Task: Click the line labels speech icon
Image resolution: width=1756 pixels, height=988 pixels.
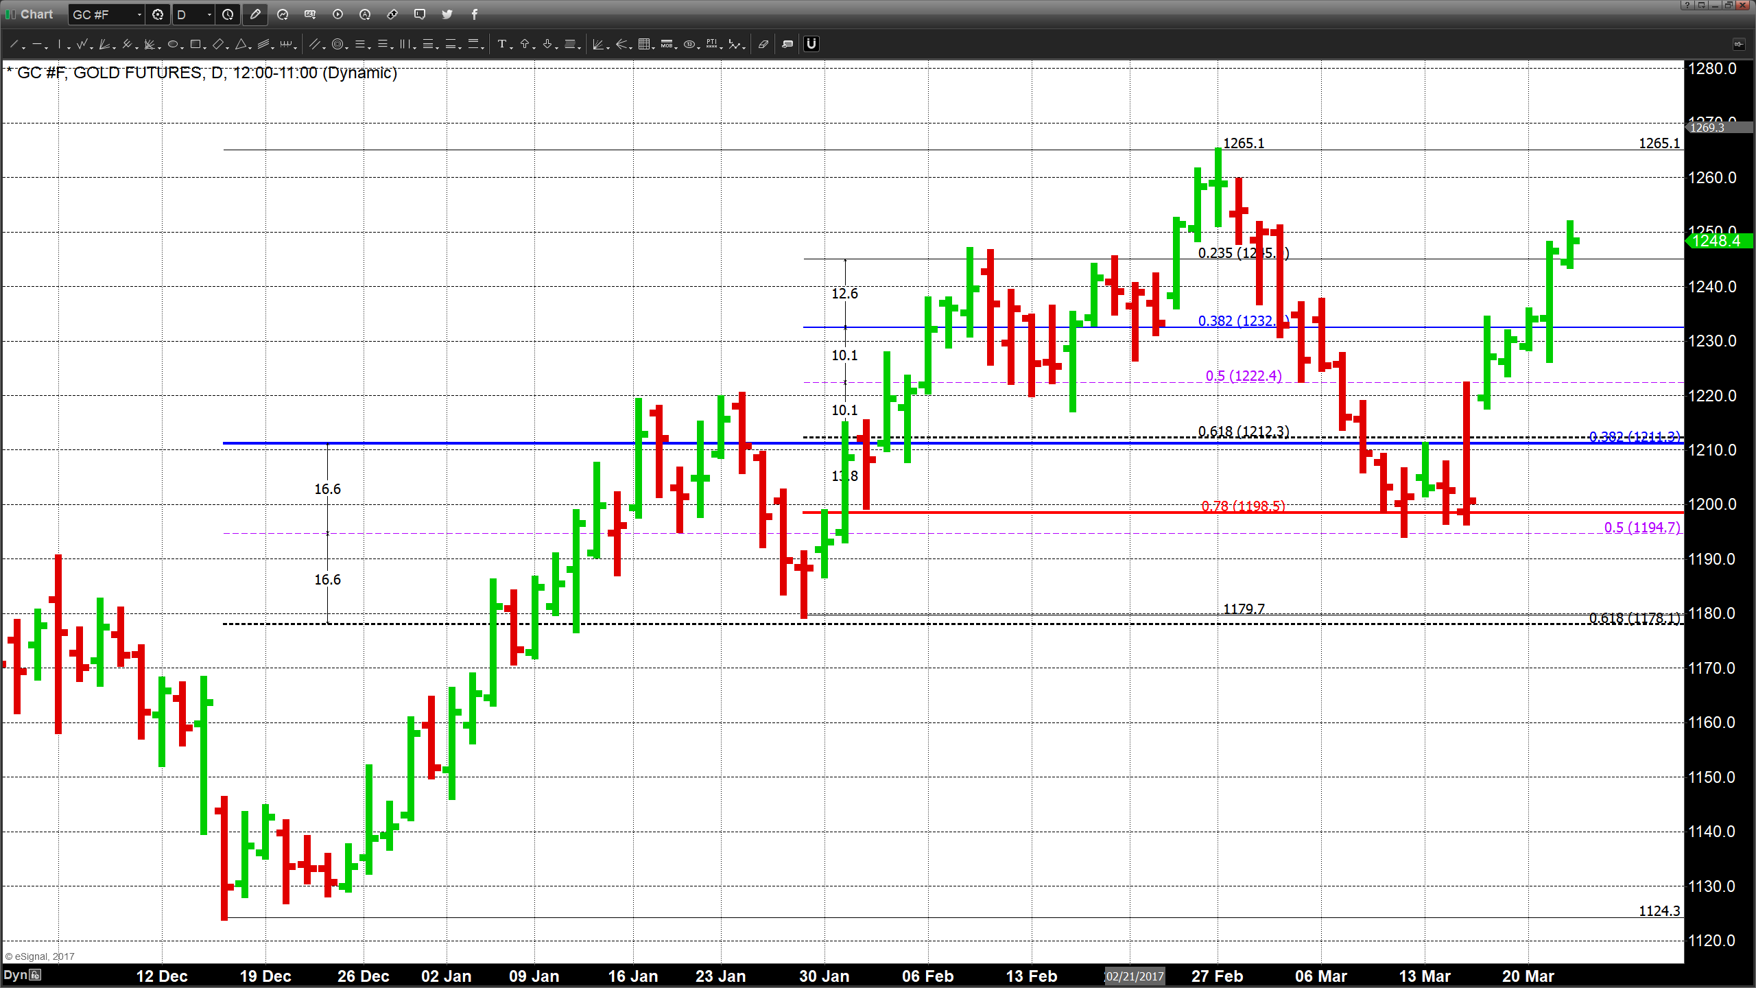Action: tap(787, 45)
